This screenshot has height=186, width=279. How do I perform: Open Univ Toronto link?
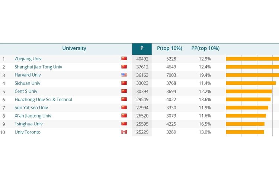(28, 132)
